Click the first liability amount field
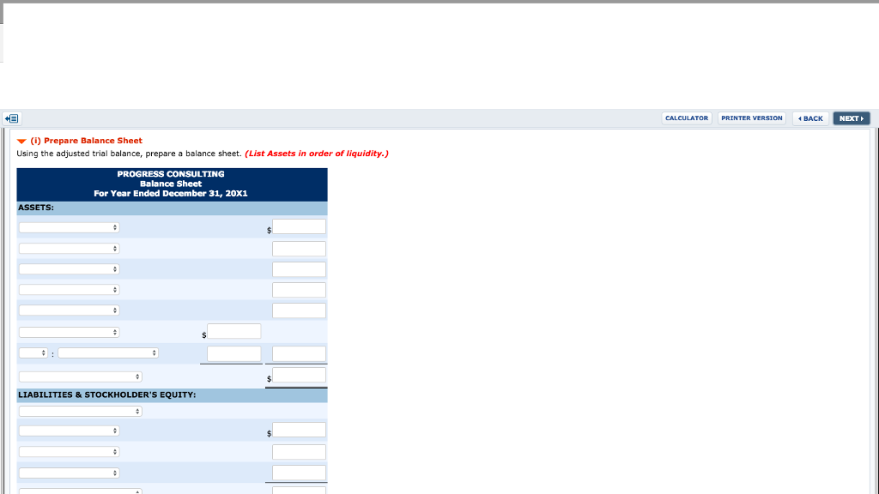This screenshot has width=879, height=494. point(299,430)
